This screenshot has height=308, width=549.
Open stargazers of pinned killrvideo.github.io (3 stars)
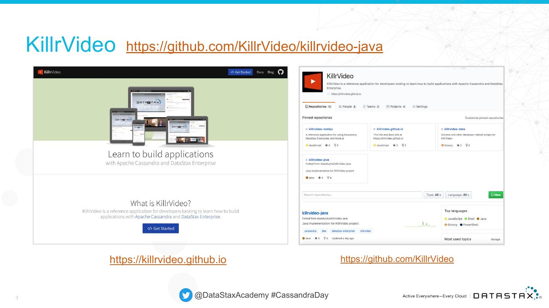395,145
